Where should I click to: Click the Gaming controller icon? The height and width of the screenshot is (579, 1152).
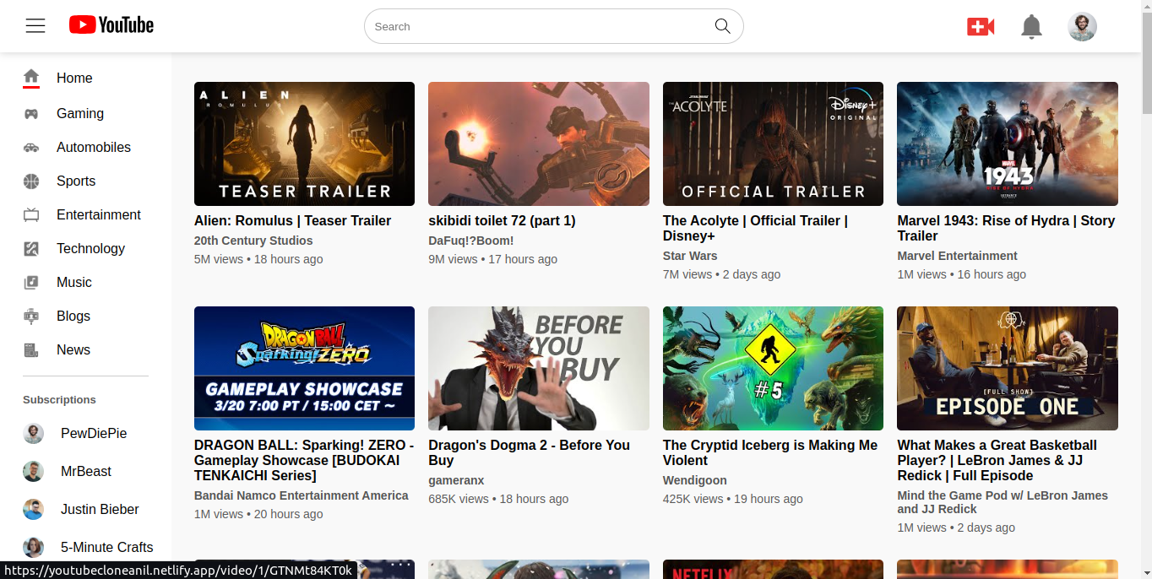click(x=31, y=114)
